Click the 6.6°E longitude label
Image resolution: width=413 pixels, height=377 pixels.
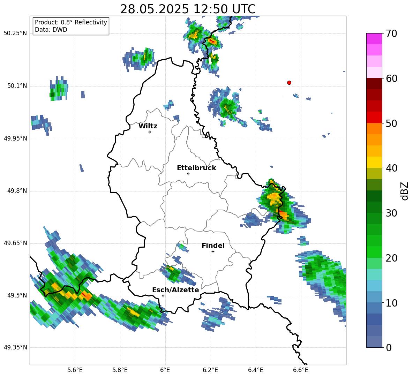click(x=301, y=370)
